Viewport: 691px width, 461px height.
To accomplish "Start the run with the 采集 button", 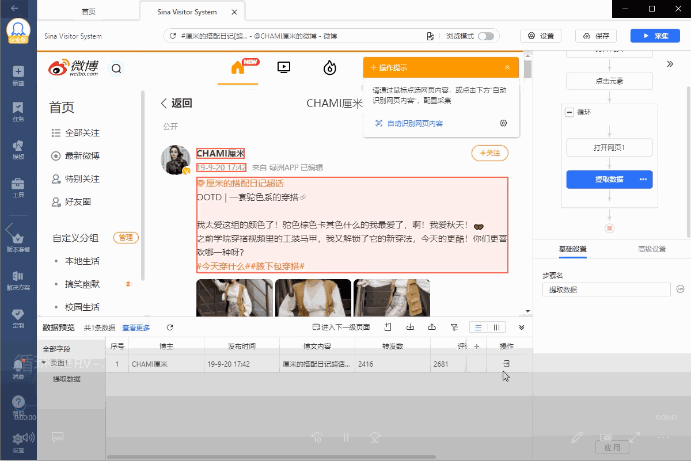I will coord(655,36).
